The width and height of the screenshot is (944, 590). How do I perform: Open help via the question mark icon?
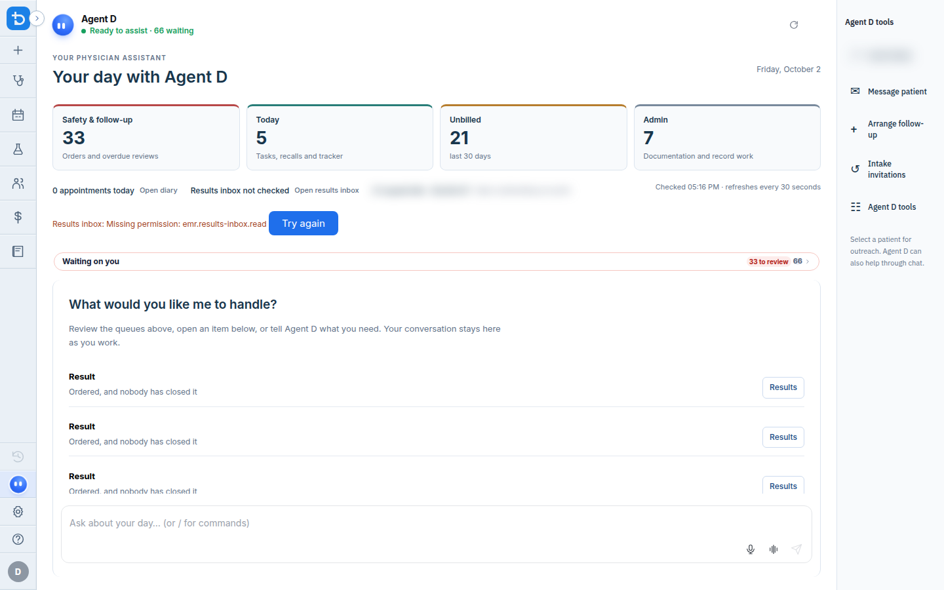pyautogui.click(x=18, y=539)
